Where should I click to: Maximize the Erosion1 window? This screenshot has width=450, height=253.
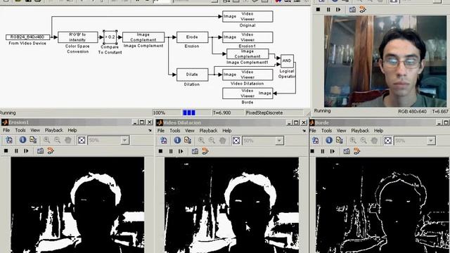coord(142,122)
